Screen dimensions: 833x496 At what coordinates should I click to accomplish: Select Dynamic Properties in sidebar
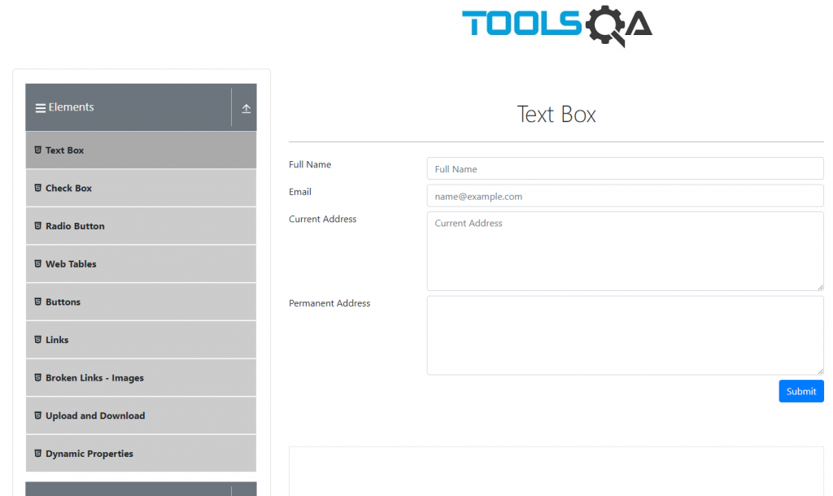pyautogui.click(x=141, y=454)
